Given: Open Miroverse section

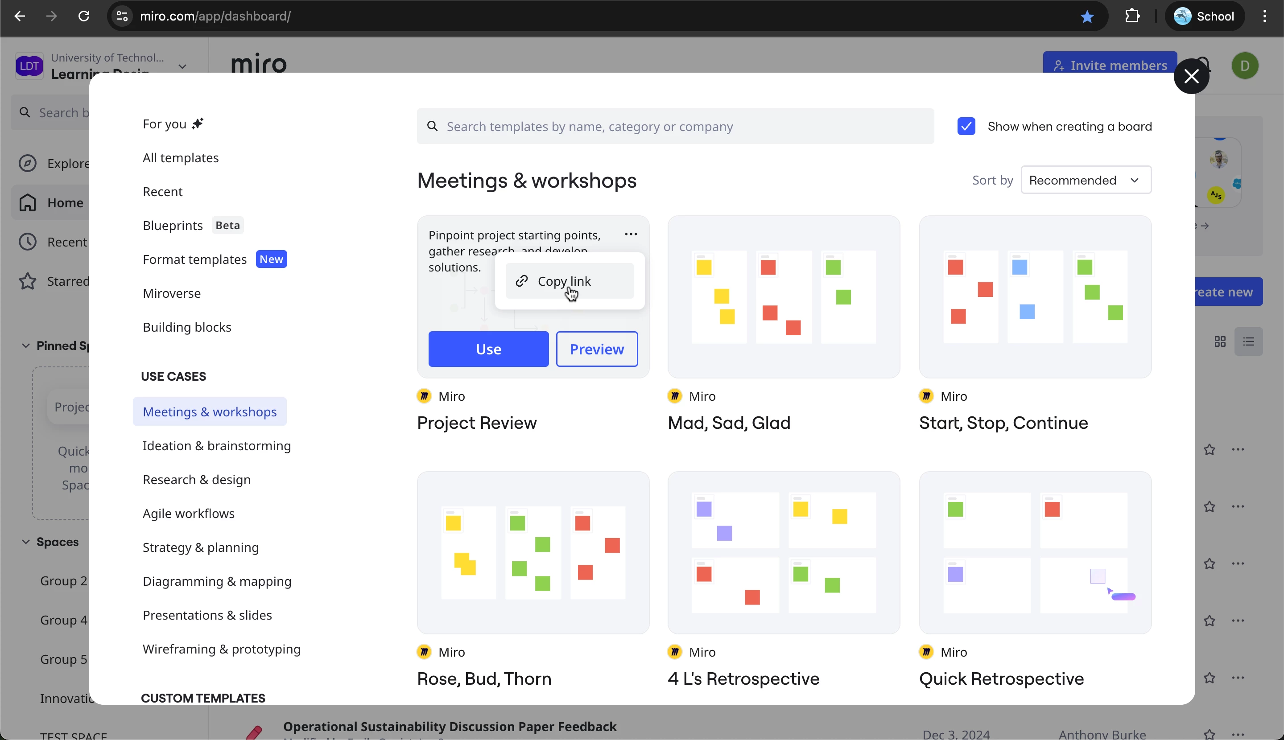Looking at the screenshot, I should pos(171,294).
